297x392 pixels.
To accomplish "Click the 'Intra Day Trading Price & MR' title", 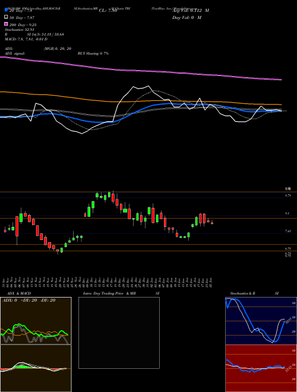I will [x=109, y=293].
